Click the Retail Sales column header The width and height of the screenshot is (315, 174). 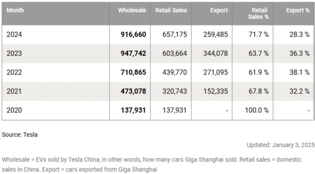(171, 10)
